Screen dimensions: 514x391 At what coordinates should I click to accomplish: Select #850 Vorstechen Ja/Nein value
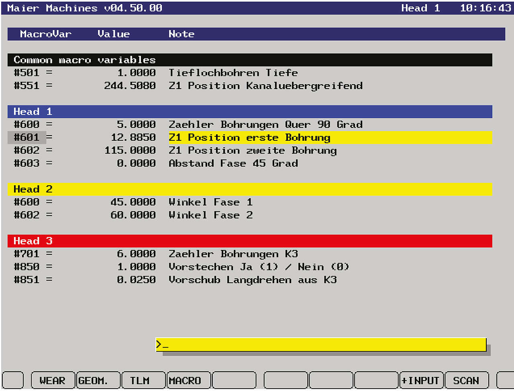tap(137, 267)
